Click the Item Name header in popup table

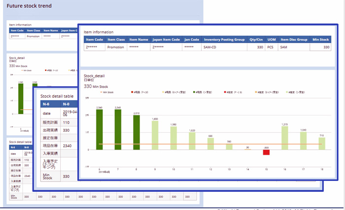pos(138,39)
